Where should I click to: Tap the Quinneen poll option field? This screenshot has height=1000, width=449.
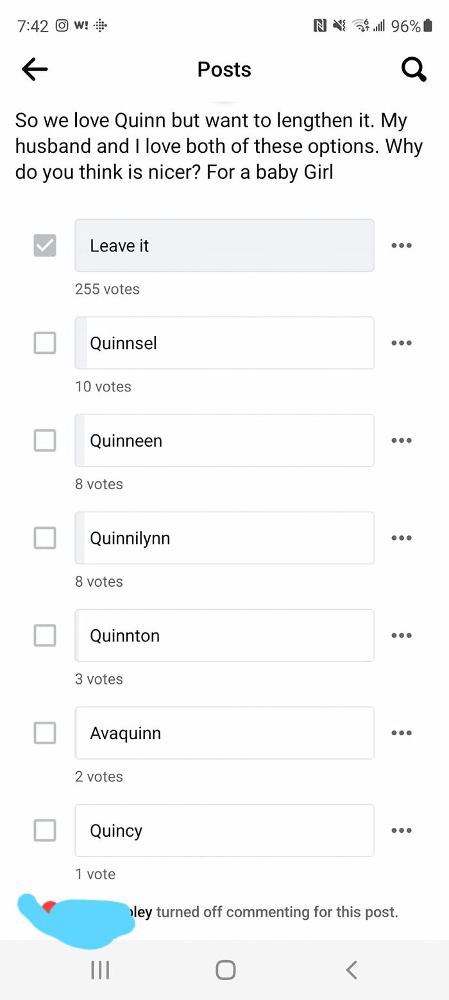224,441
